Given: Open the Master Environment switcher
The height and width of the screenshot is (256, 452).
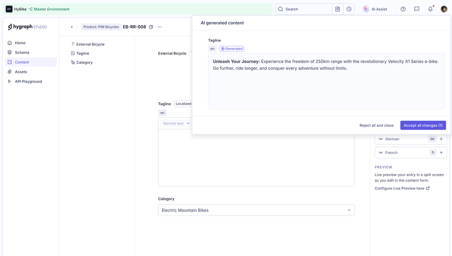Looking at the screenshot, I should click(x=49, y=9).
